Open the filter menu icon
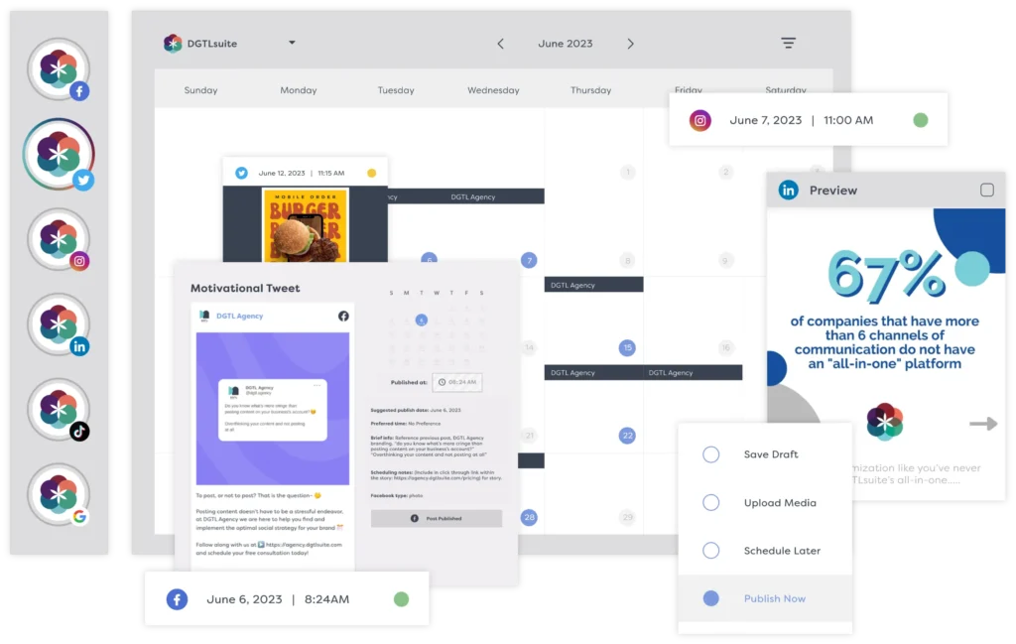Viewport: 1016px width, 644px height. click(788, 44)
